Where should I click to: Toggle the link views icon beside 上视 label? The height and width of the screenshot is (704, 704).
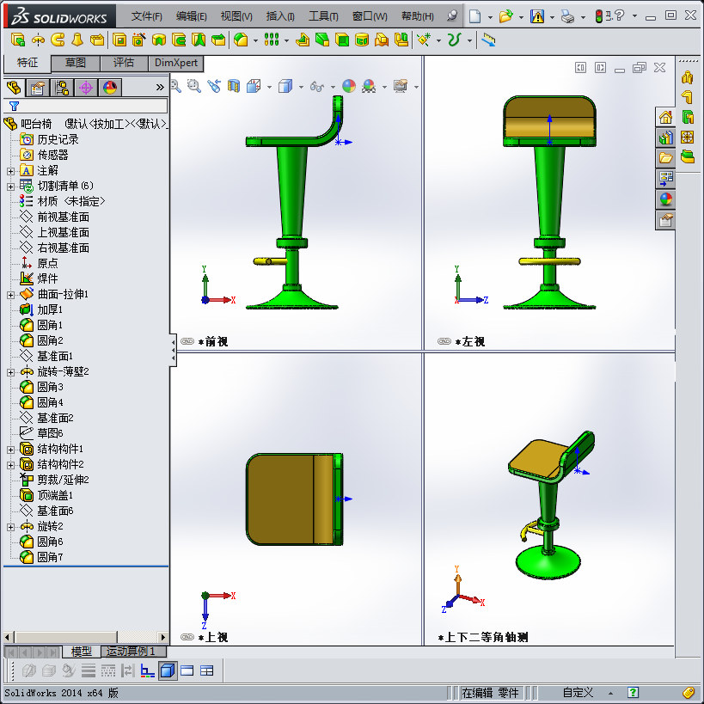187,637
